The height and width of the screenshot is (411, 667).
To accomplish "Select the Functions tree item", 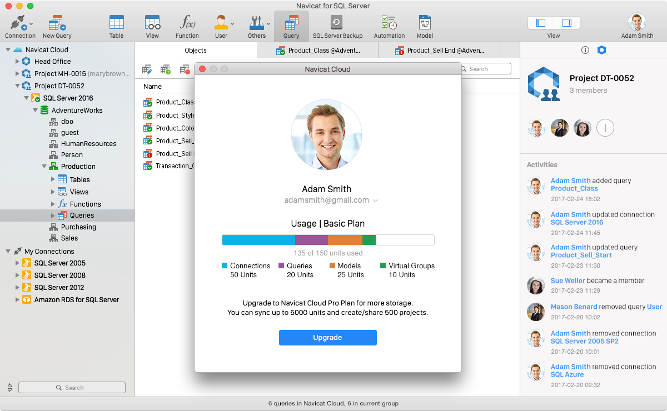I will pyautogui.click(x=86, y=204).
